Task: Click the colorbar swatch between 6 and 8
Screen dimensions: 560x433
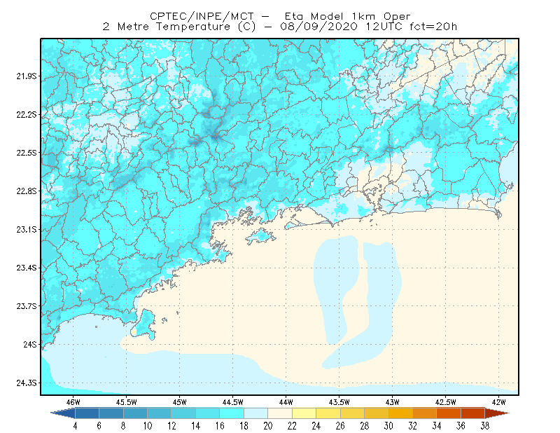Action: click(111, 413)
